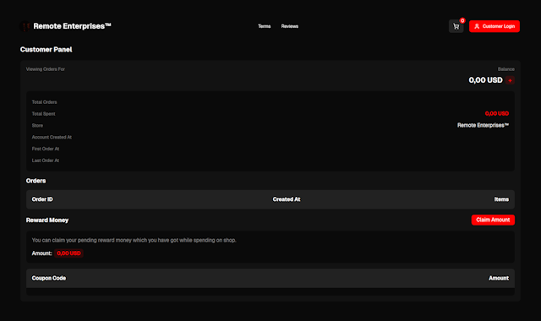This screenshot has height=321, width=541.
Task: Click the Total Spent label
Action: click(43, 114)
